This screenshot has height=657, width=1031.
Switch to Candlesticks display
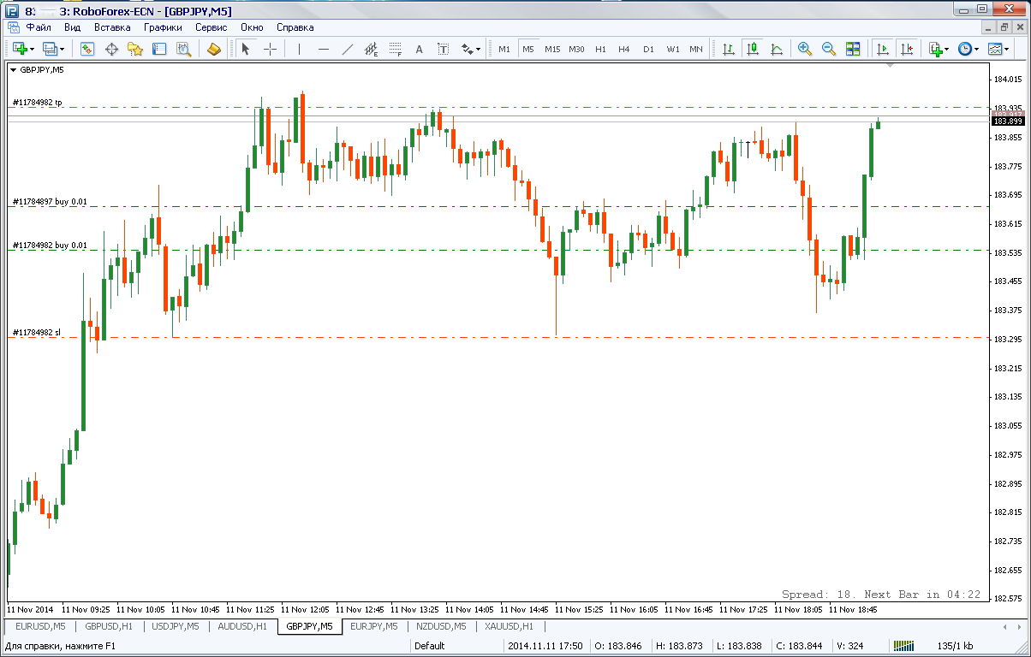point(752,49)
